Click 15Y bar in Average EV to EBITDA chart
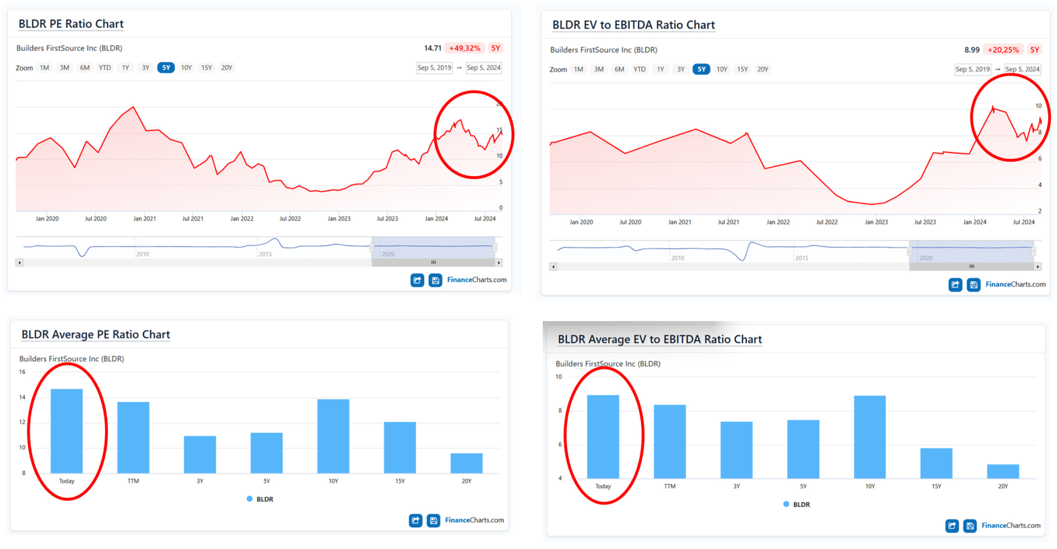The image size is (1057, 549). coord(936,463)
